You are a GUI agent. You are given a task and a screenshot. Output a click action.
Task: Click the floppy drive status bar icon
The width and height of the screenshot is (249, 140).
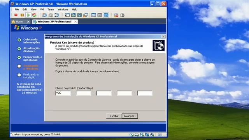click(142, 135)
